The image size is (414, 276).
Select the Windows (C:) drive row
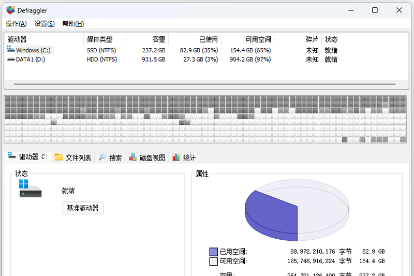point(206,50)
